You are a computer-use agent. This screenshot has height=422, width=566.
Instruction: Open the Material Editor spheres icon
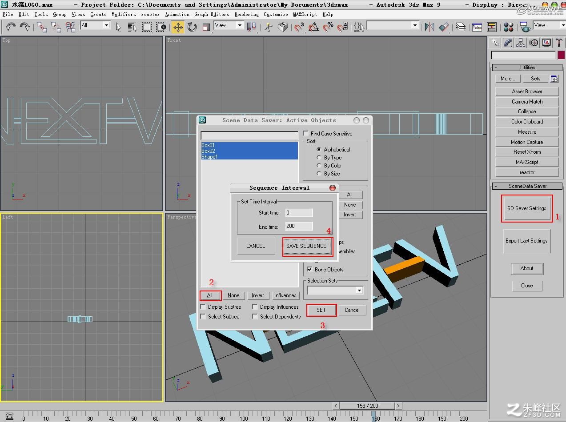(x=509, y=27)
